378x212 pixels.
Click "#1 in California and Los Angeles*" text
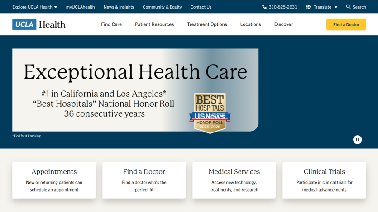pyautogui.click(x=104, y=94)
